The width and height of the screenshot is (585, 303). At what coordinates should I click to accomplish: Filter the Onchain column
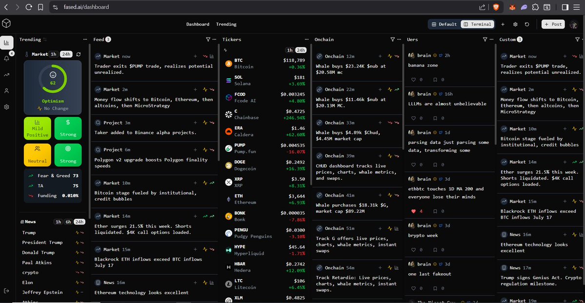392,39
